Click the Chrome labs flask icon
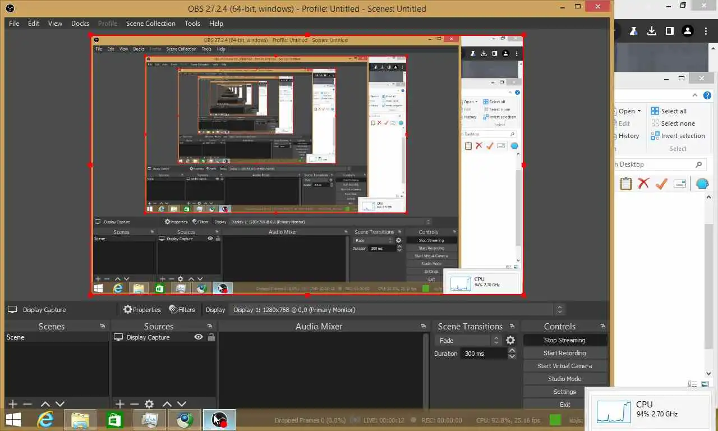Viewport: 718px width, 431px height. (633, 31)
